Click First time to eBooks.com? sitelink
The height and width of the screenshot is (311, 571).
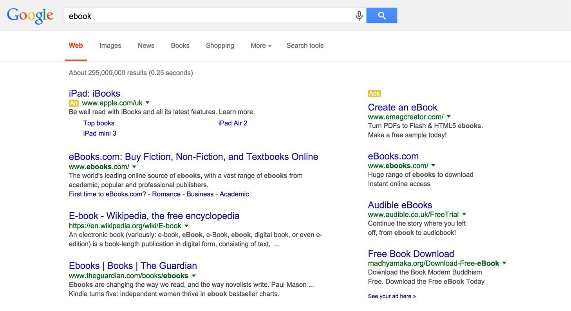(107, 194)
